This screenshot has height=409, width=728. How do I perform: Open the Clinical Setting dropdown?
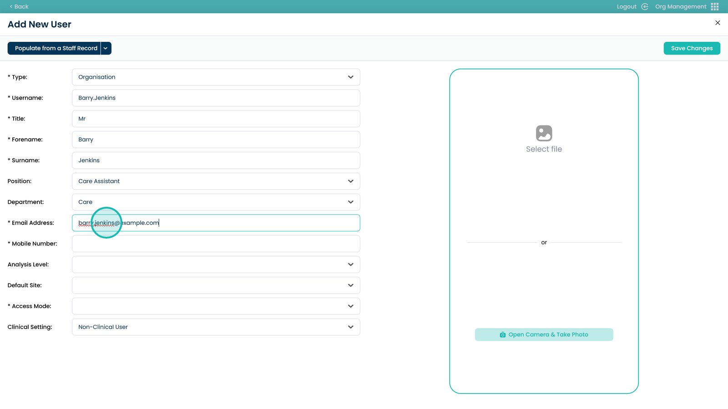(216, 327)
